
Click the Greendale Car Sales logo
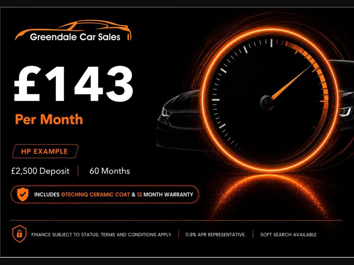73,31
